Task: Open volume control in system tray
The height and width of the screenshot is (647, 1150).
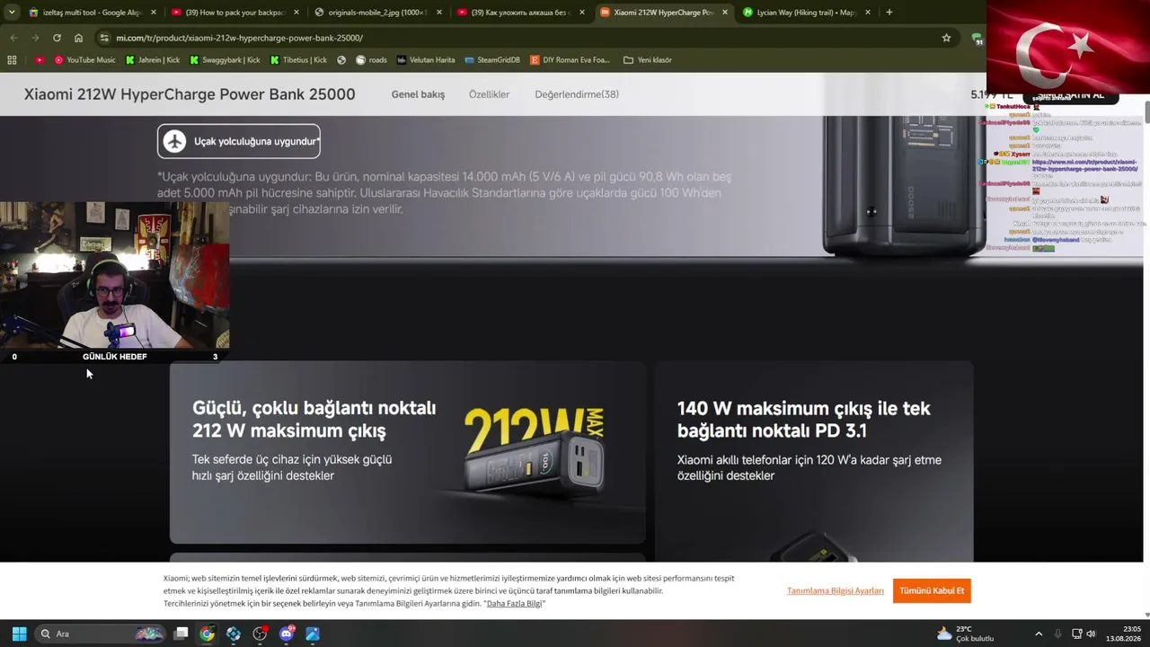Action: (1092, 634)
